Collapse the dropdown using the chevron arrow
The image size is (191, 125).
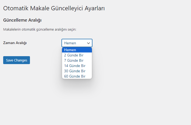tap(88, 43)
